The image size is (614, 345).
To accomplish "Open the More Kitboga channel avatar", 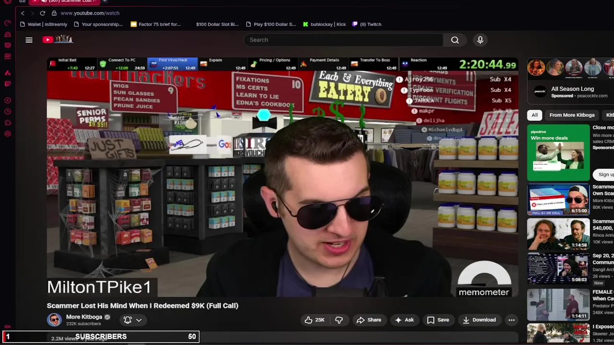I will click(x=54, y=320).
